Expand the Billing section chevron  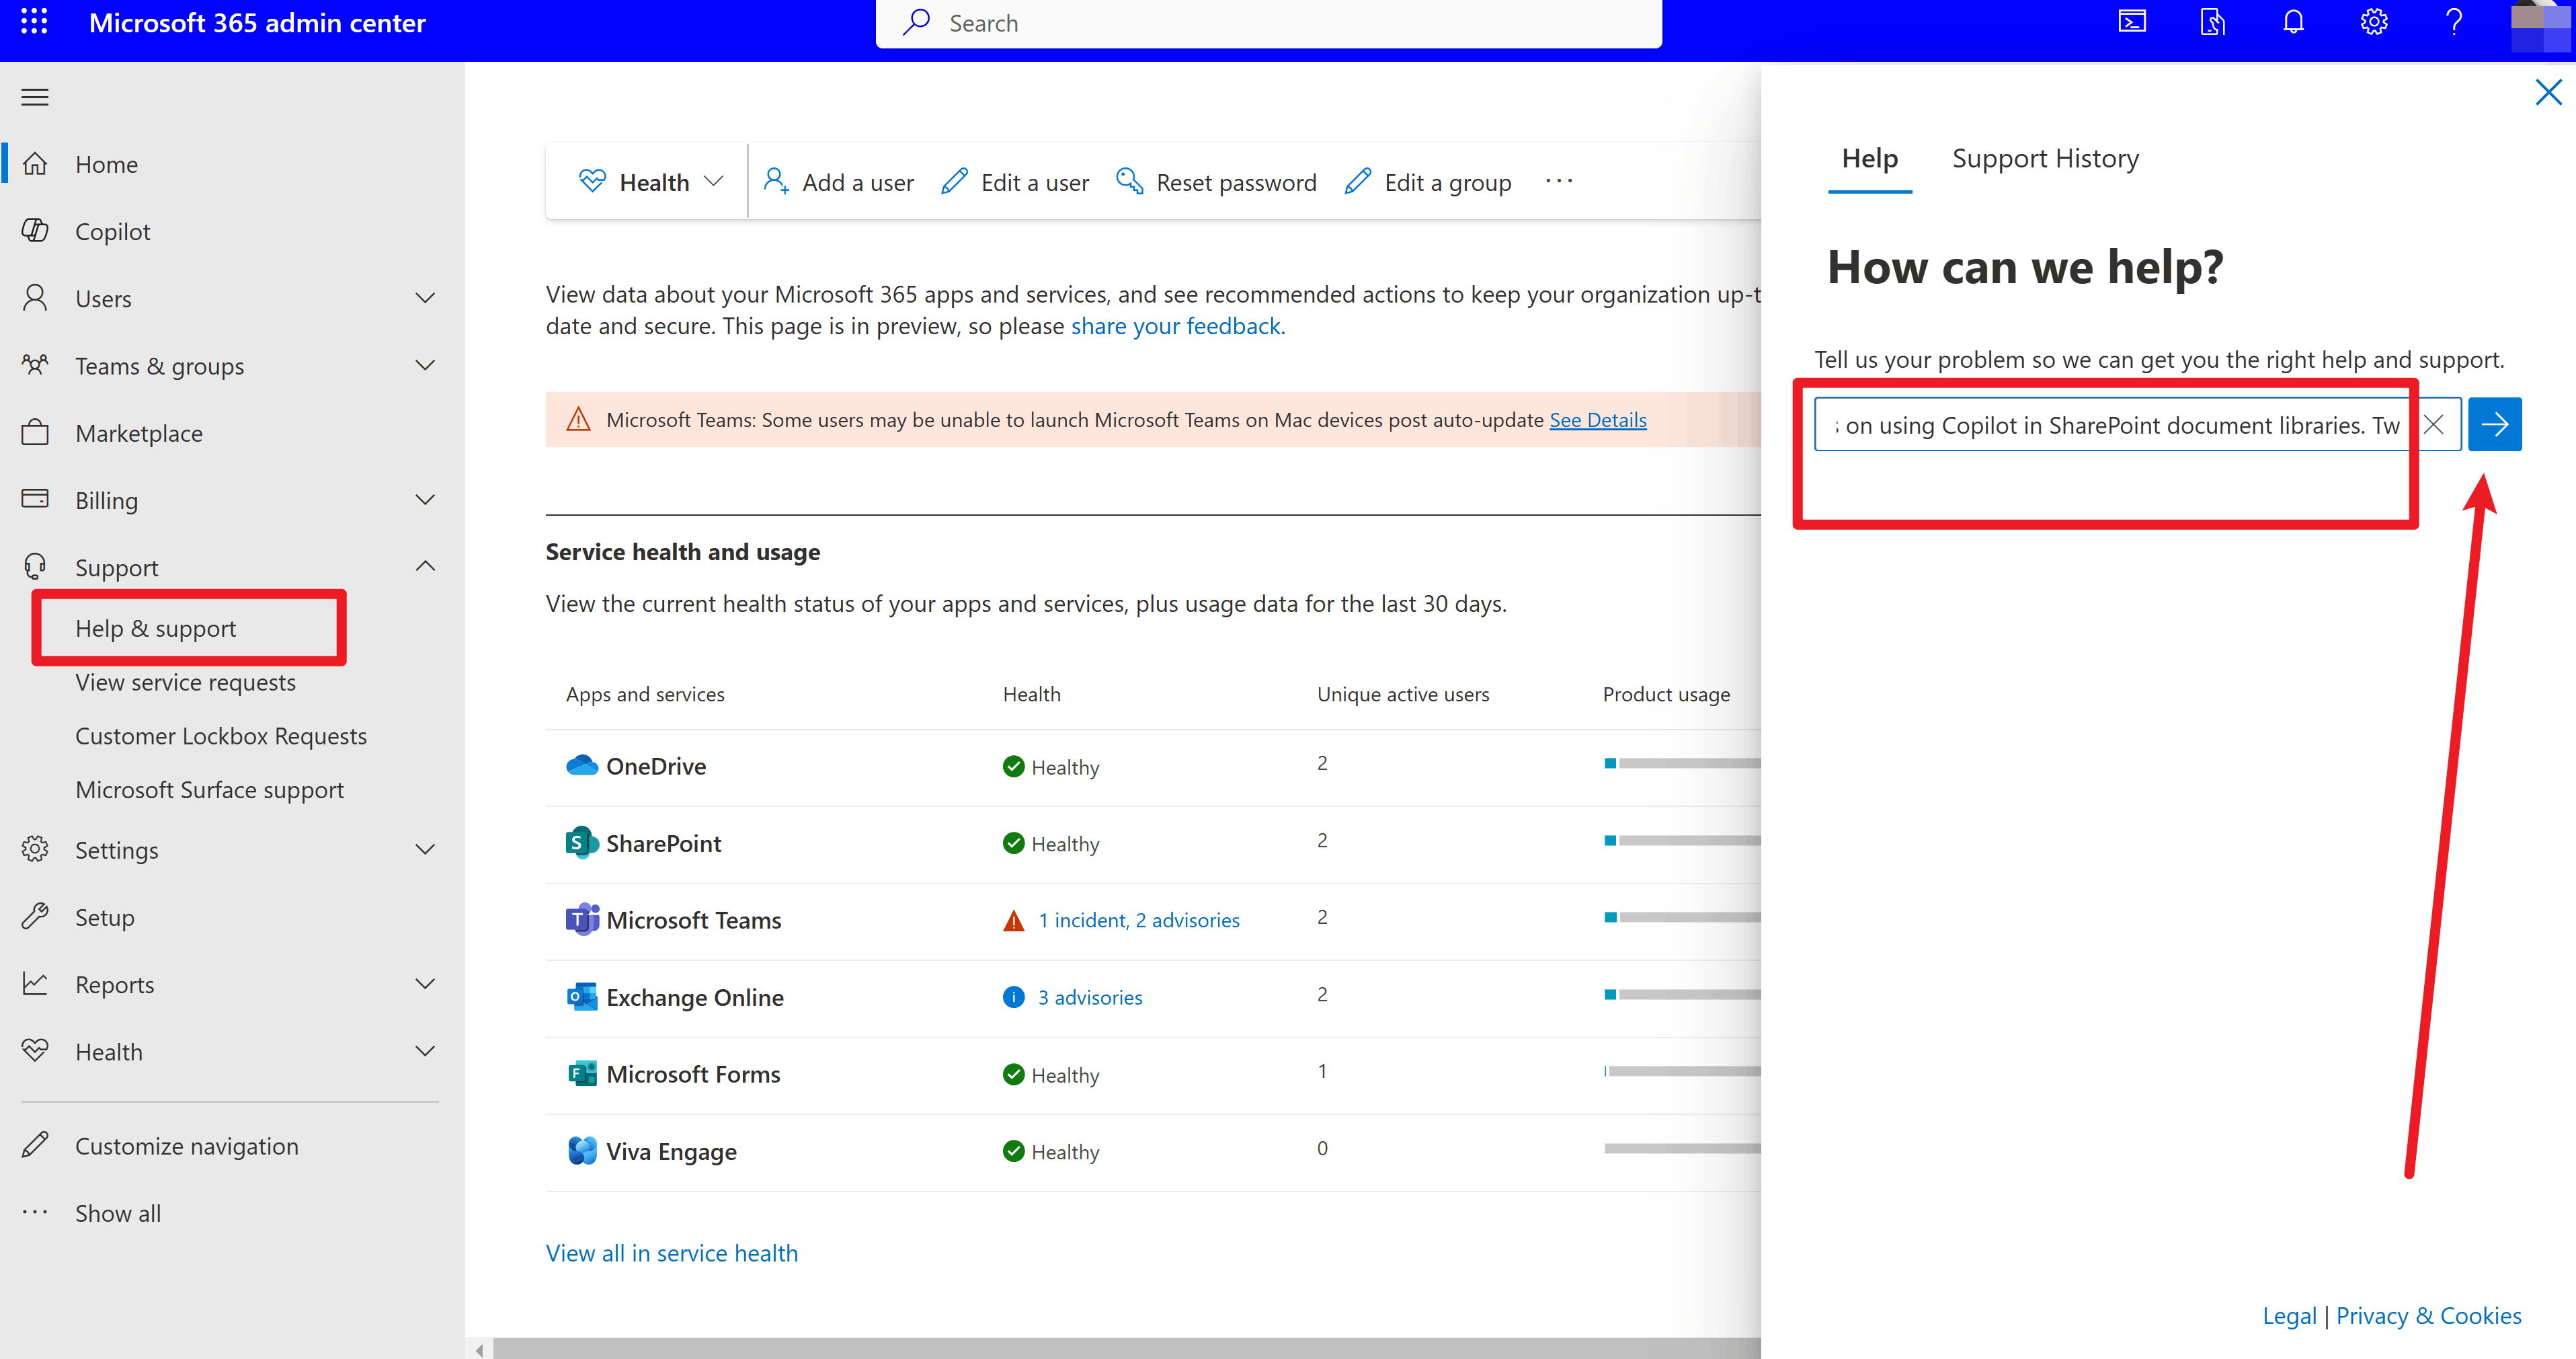425,500
